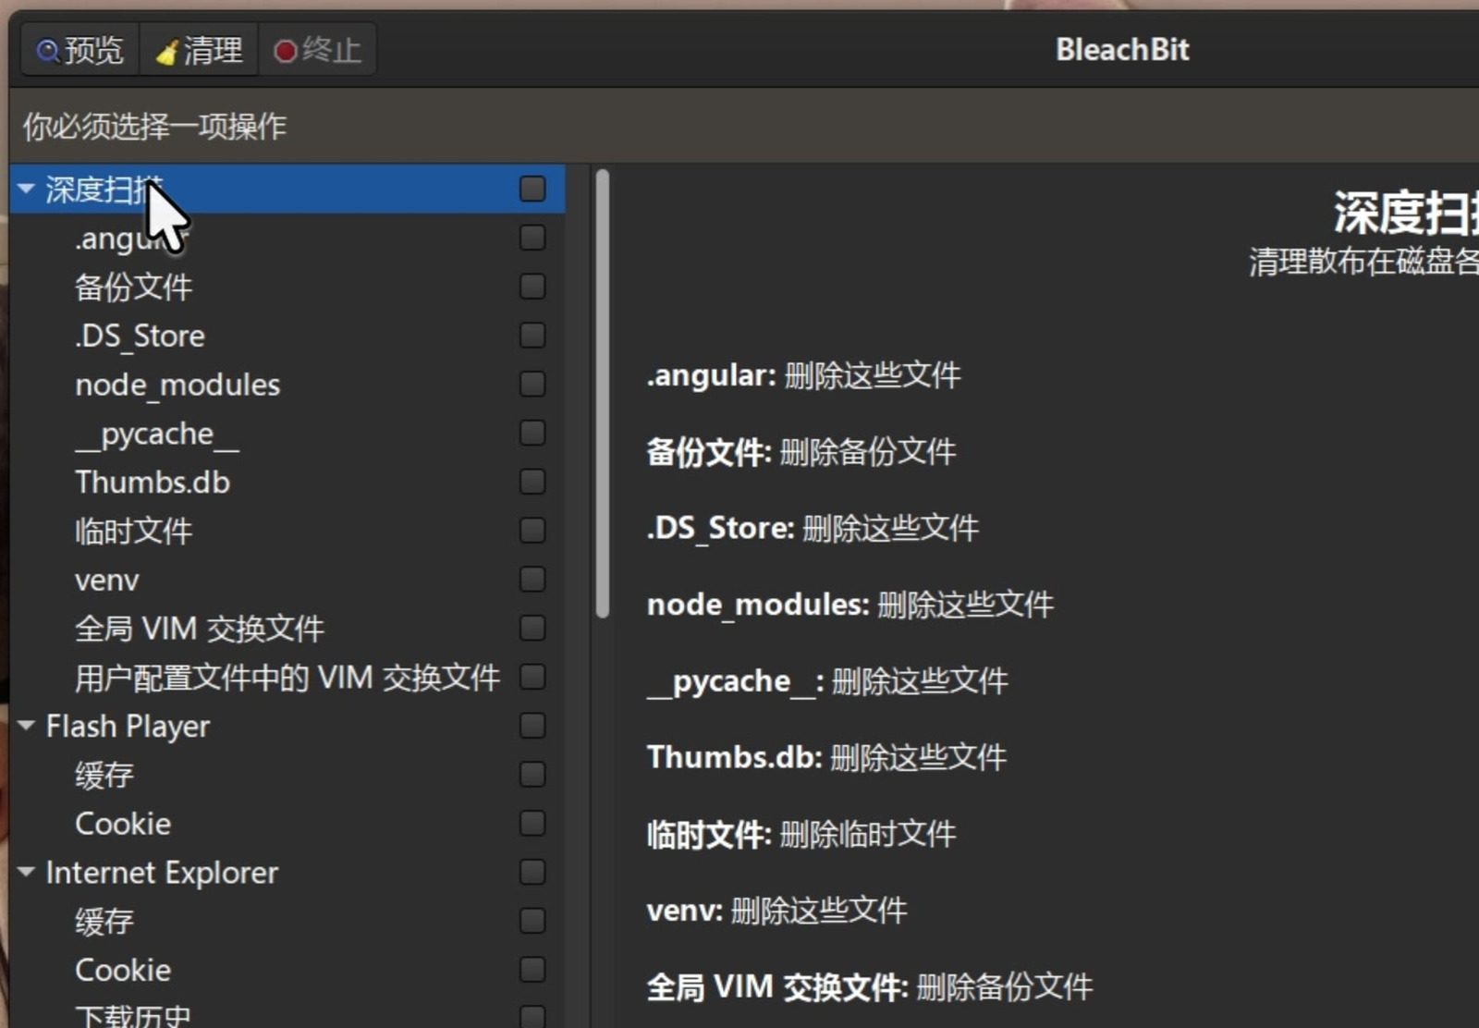Tick the 全局 VIM 交换文件 checkbox

pyautogui.click(x=532, y=629)
